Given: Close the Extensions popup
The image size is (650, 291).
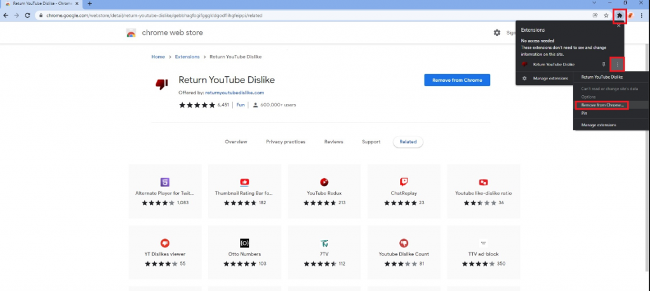Looking at the screenshot, I should [618, 25].
